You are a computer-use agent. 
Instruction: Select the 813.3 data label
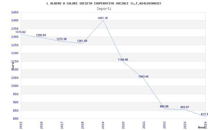[204, 114]
